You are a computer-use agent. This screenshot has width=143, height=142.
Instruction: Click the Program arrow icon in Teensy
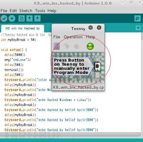pyautogui.click(x=67, y=46)
